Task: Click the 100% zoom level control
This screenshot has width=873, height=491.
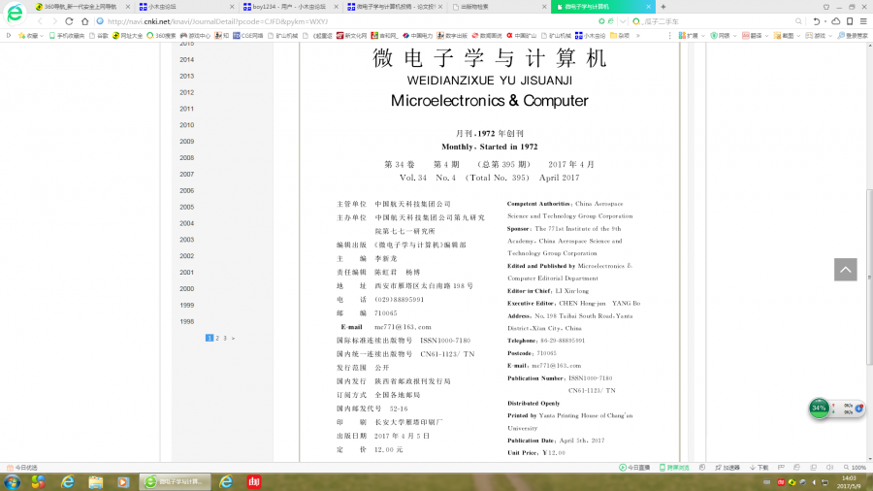Action: (x=855, y=468)
